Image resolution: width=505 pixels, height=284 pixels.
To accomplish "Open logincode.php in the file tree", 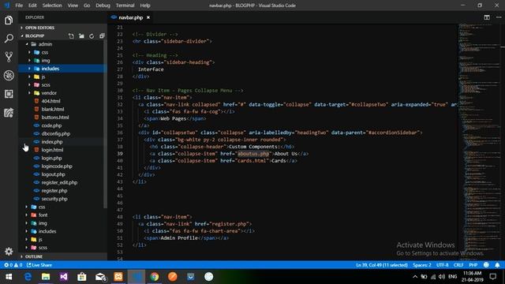I will (x=57, y=166).
